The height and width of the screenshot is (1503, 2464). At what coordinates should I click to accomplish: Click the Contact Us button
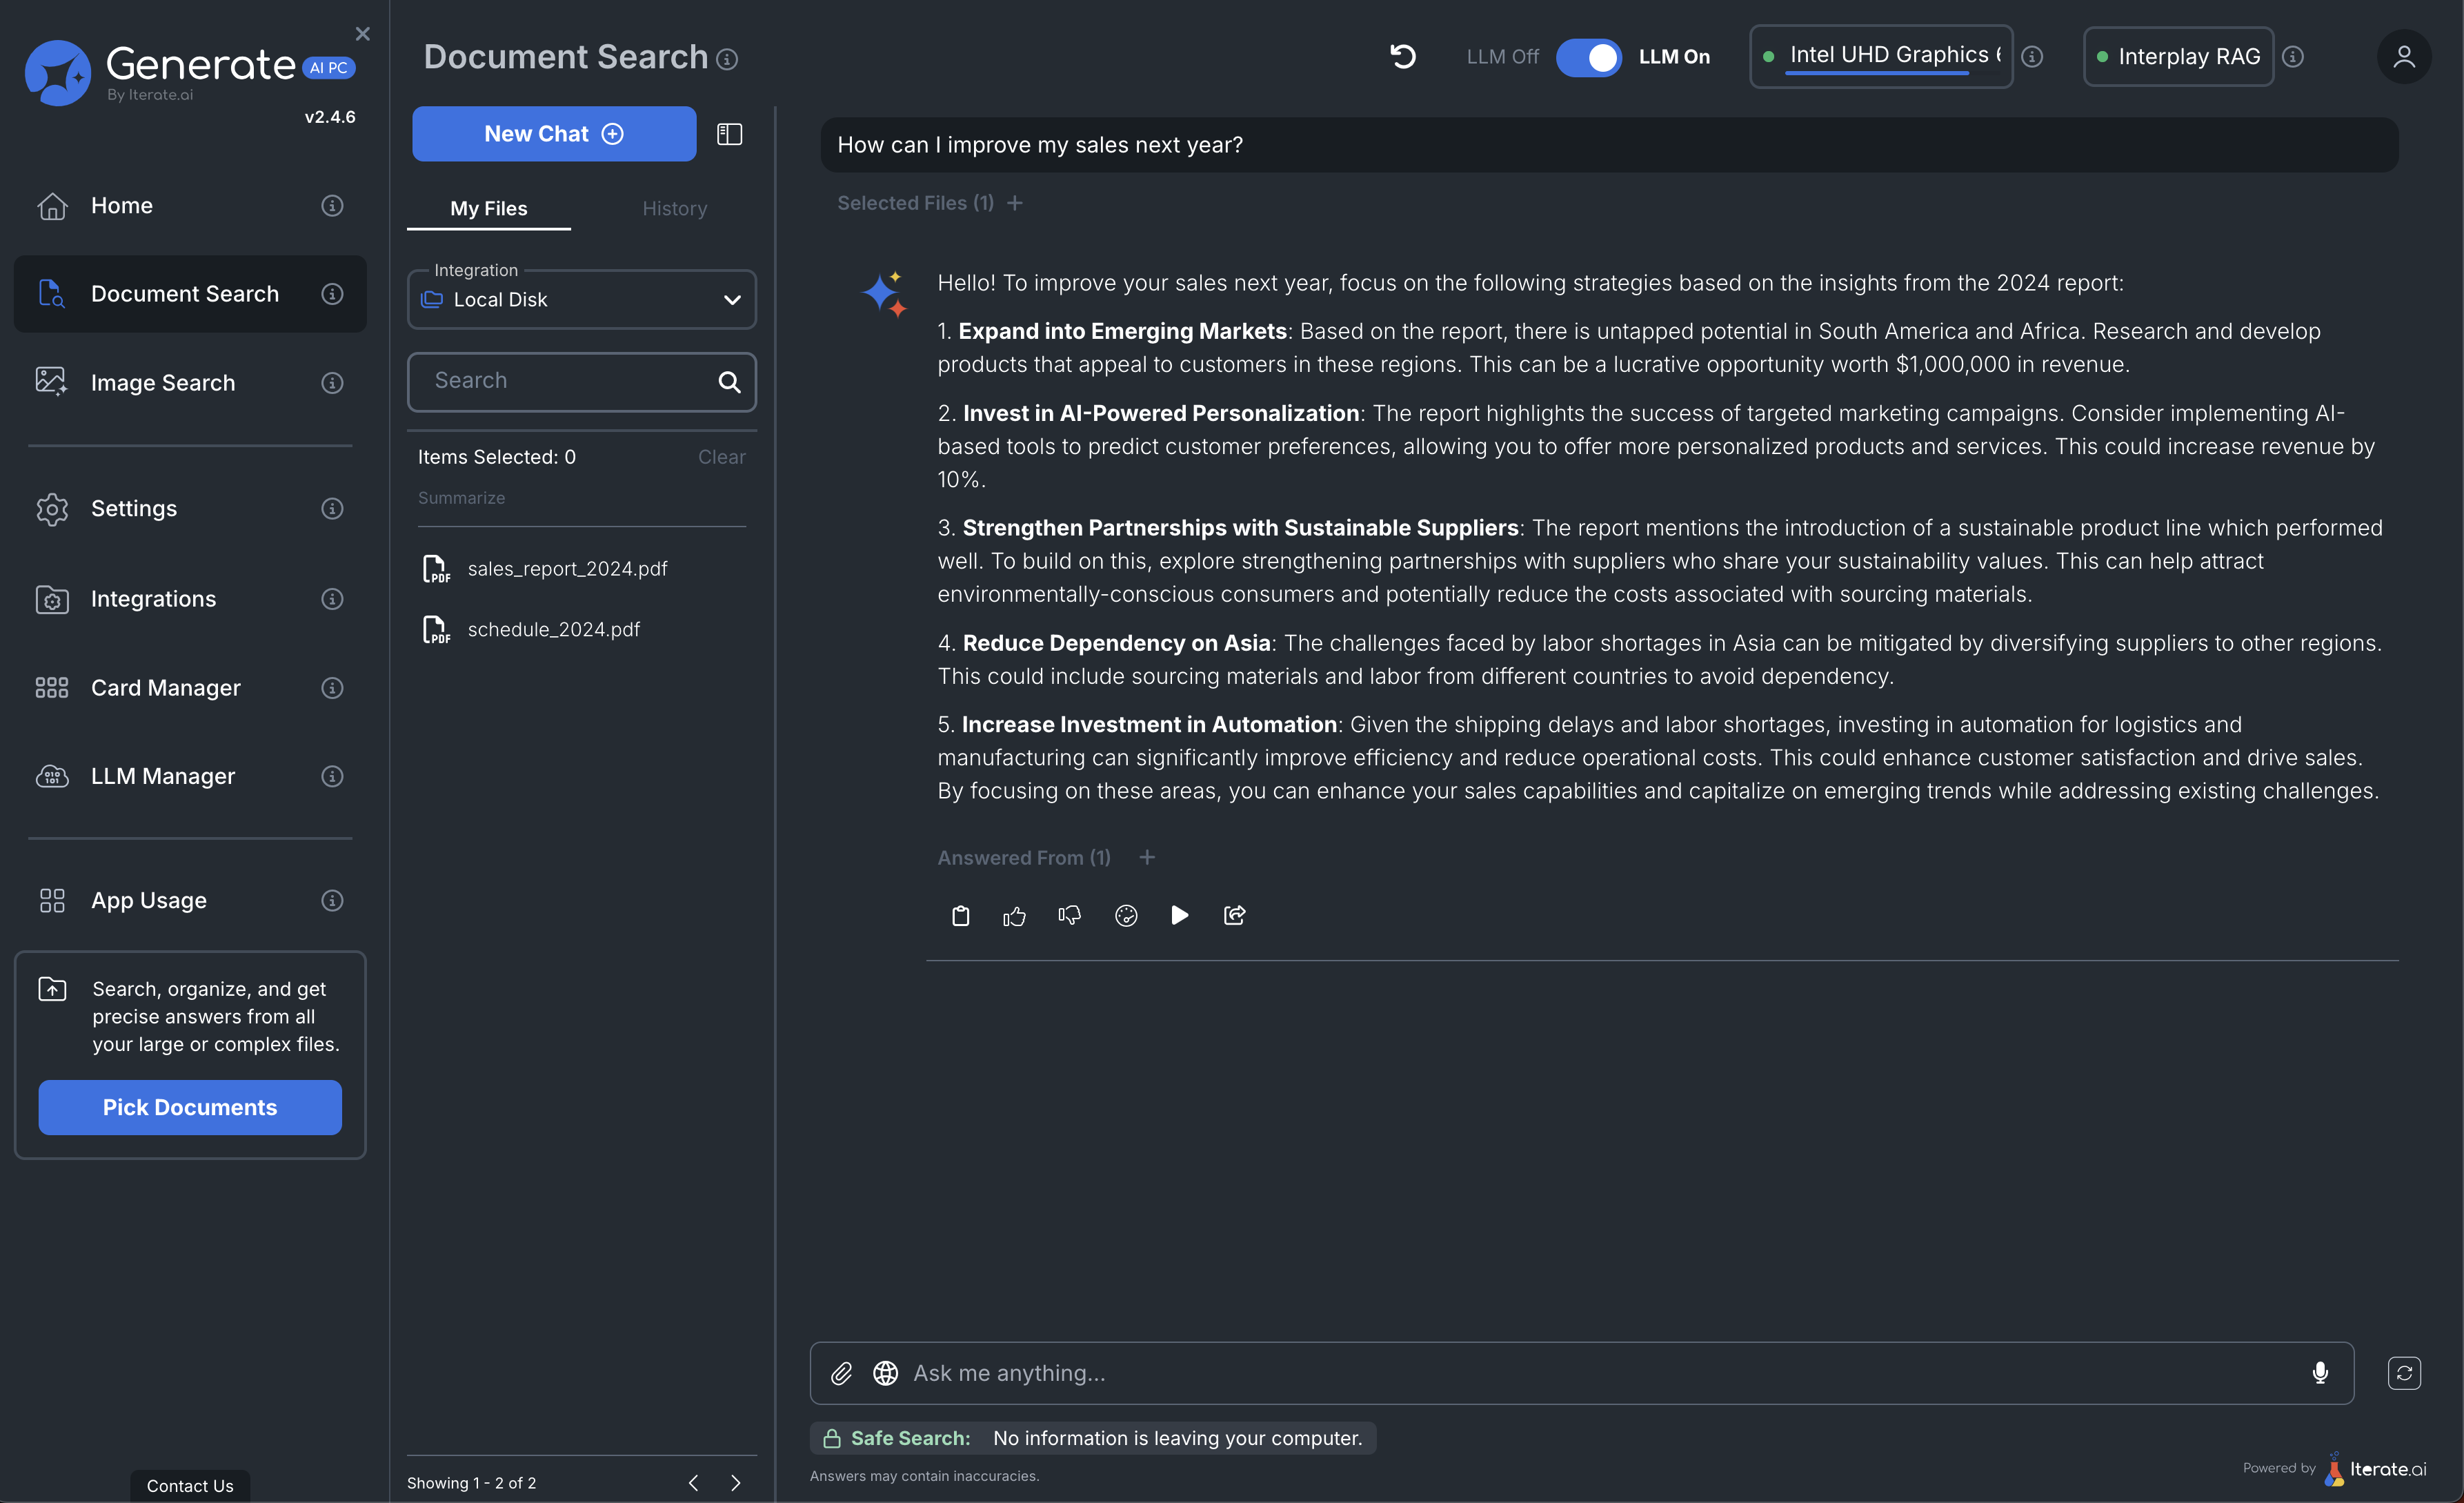[190, 1485]
